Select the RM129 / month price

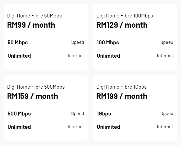point(122,25)
